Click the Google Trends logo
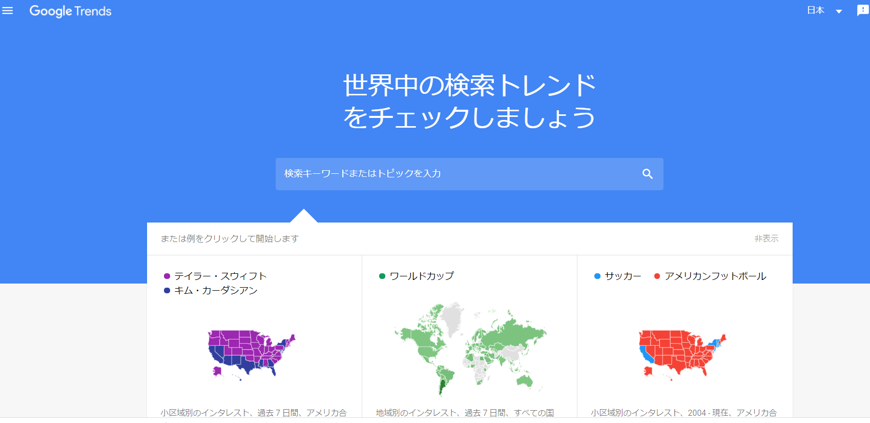Screen dimensions: 870x423 (70, 11)
